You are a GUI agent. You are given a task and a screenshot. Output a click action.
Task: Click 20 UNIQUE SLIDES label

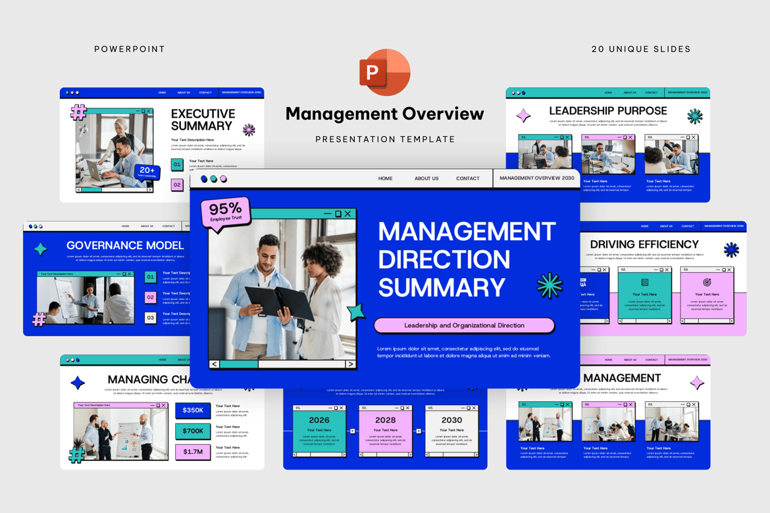tap(641, 49)
